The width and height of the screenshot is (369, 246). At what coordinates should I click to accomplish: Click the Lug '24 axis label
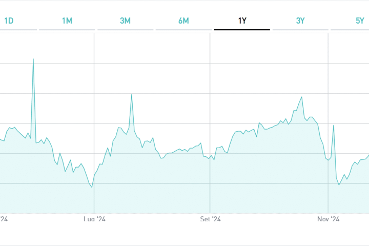point(94,219)
